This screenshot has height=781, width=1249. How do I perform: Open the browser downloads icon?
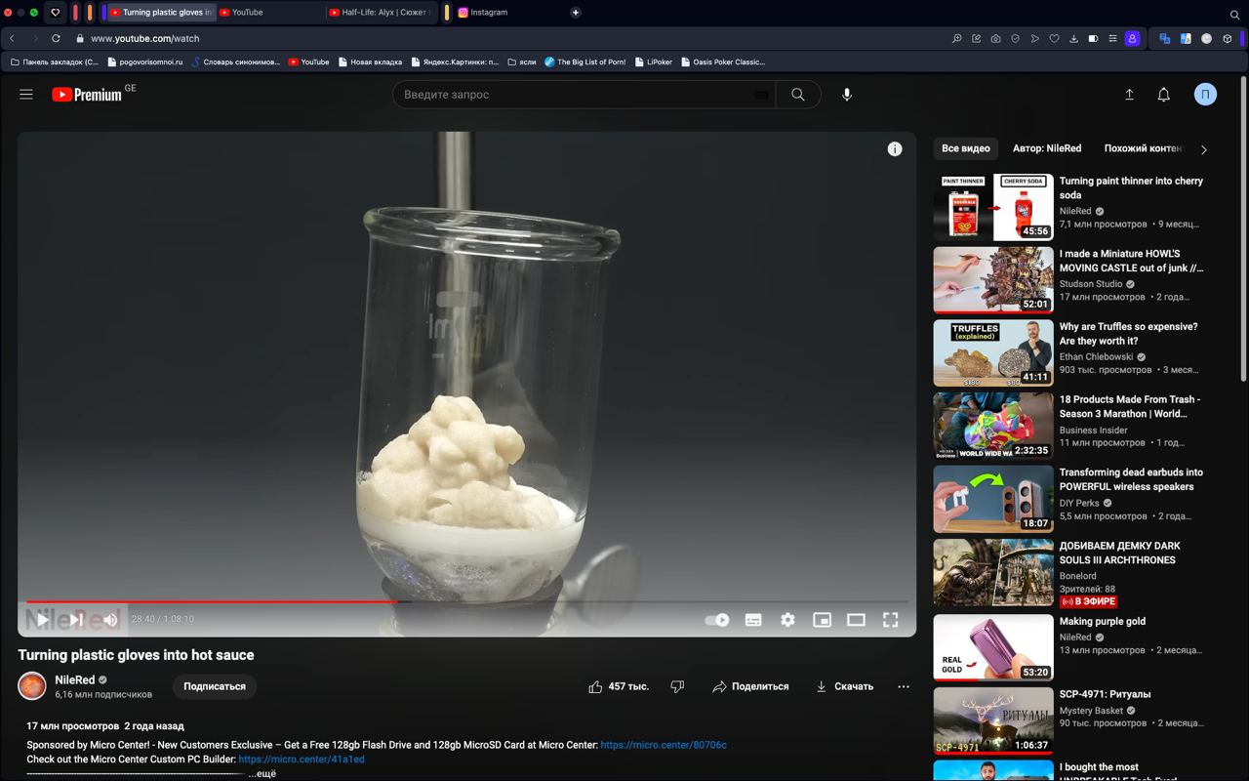click(x=1073, y=38)
